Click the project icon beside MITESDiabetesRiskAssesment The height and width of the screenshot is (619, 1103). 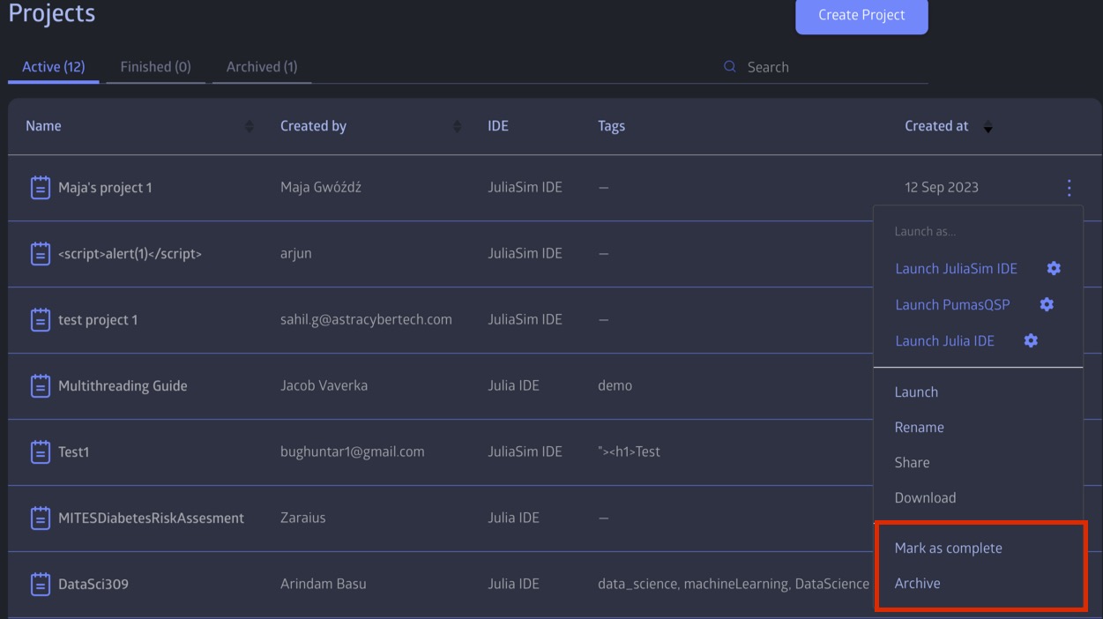tap(41, 518)
